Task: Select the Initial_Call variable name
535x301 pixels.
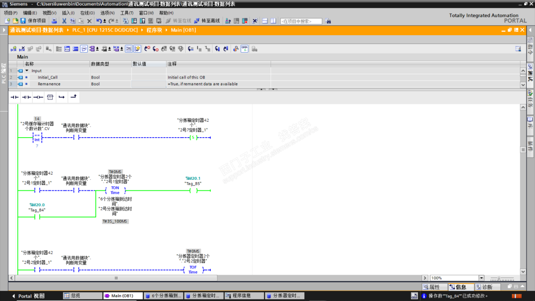Action: coord(48,77)
